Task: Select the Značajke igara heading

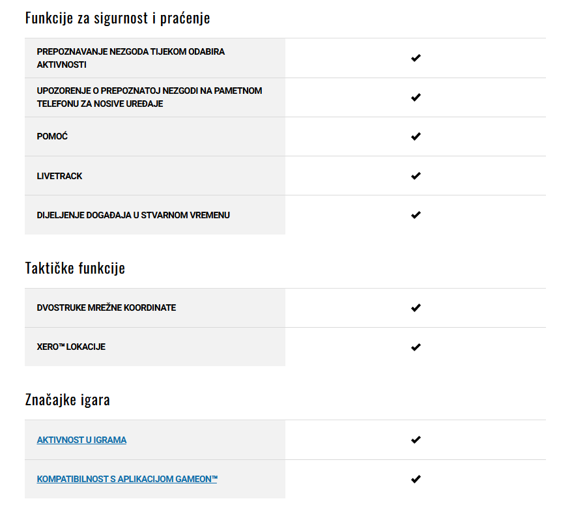Action: coord(67,399)
